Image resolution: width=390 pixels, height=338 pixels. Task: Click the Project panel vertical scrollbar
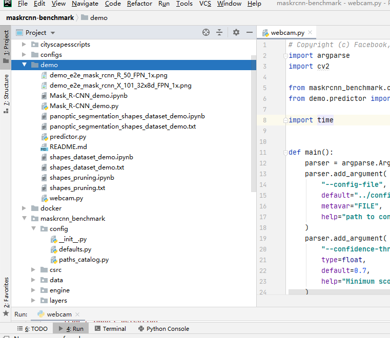tap(254, 123)
